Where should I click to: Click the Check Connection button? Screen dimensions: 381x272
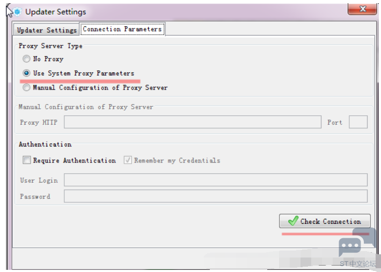[325, 221]
